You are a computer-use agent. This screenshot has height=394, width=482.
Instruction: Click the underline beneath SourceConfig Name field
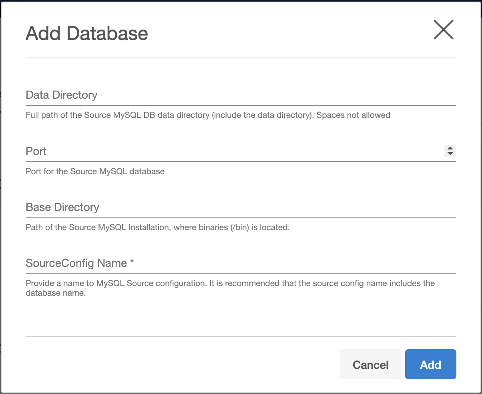[240, 274]
